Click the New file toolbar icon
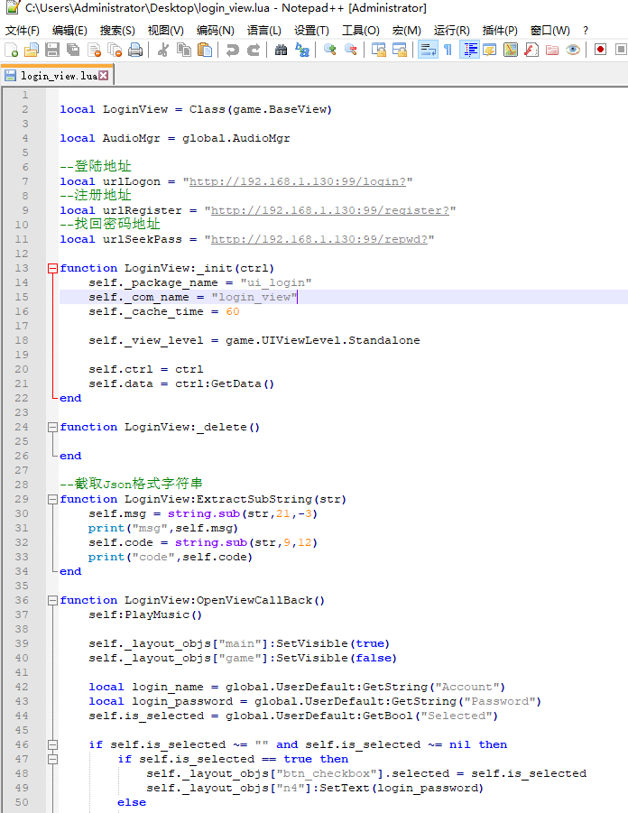The image size is (628, 813). coord(11,50)
